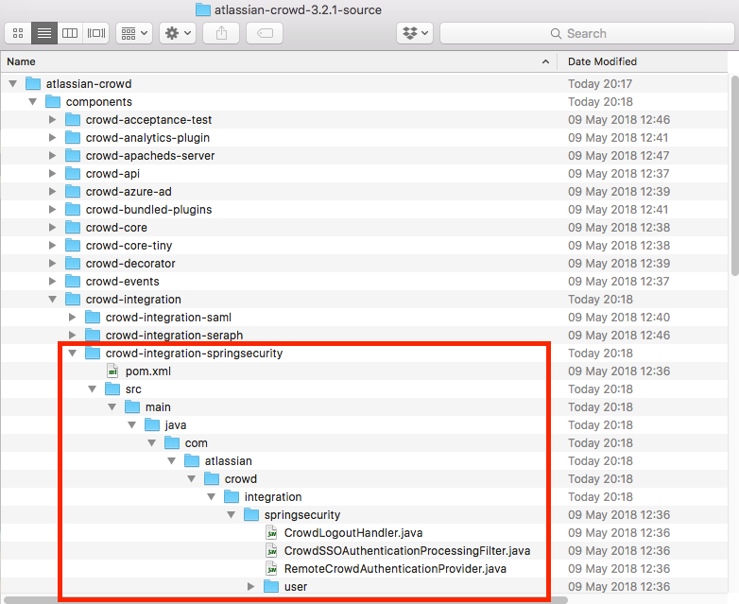The image size is (739, 604).
Task: Expand the crowd-azure-ad folder
Action: tap(52, 192)
